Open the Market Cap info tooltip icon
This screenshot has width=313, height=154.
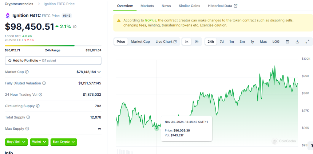[x=27, y=72]
